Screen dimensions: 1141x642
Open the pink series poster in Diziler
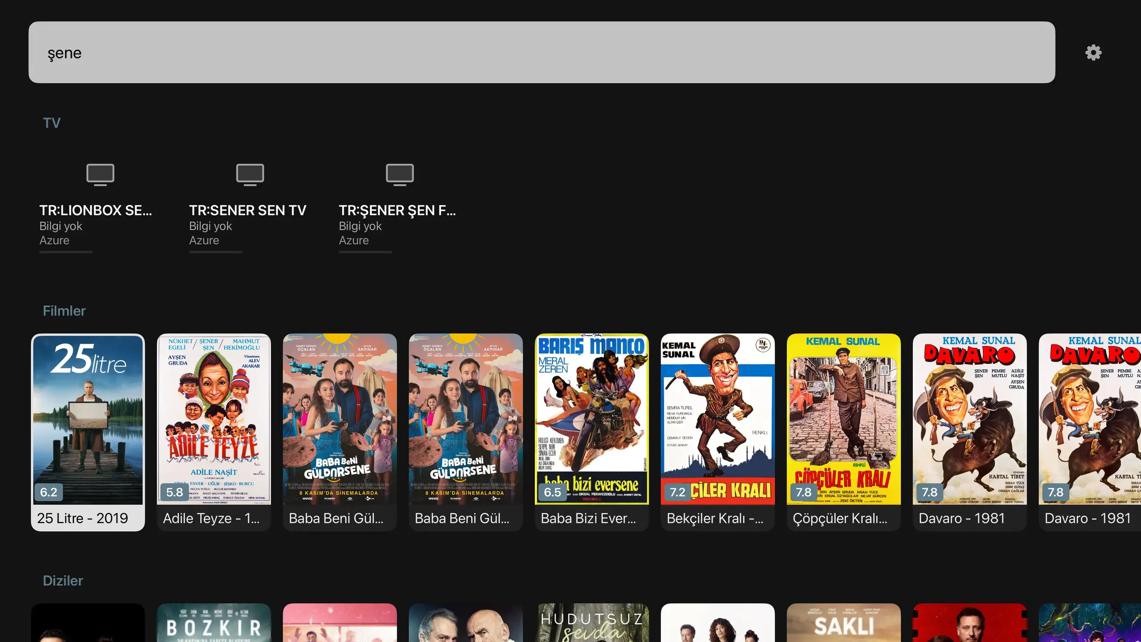(x=340, y=623)
